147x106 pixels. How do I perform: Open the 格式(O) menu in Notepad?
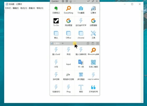[x=24, y=8]
